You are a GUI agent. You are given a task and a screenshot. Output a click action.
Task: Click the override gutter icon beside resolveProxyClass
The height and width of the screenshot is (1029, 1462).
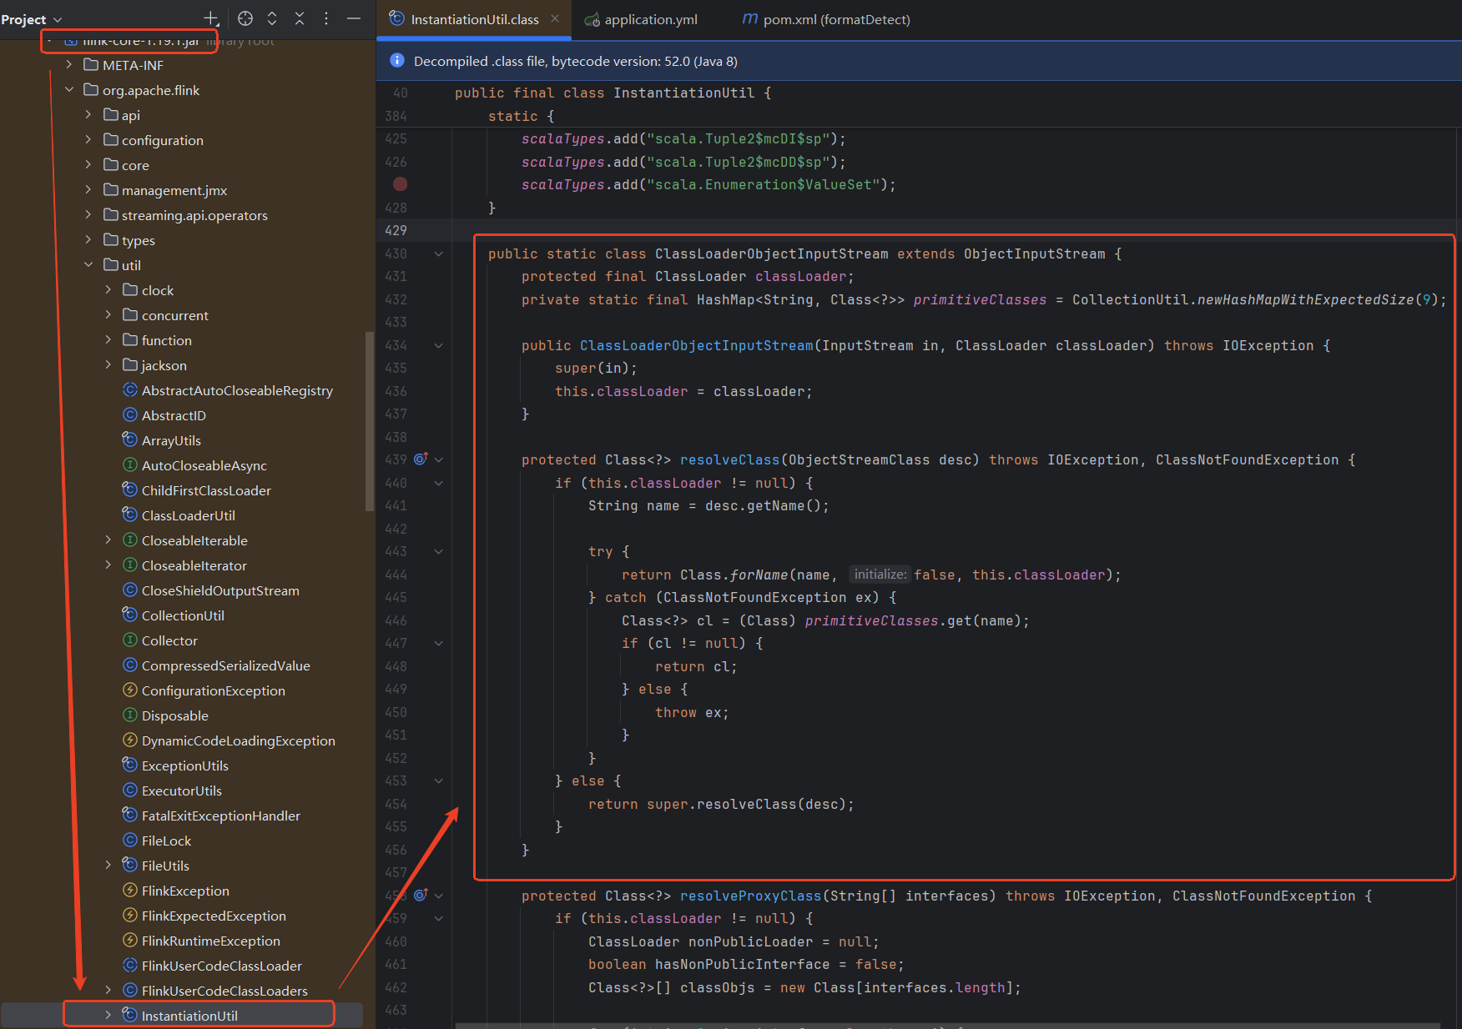pyautogui.click(x=421, y=895)
